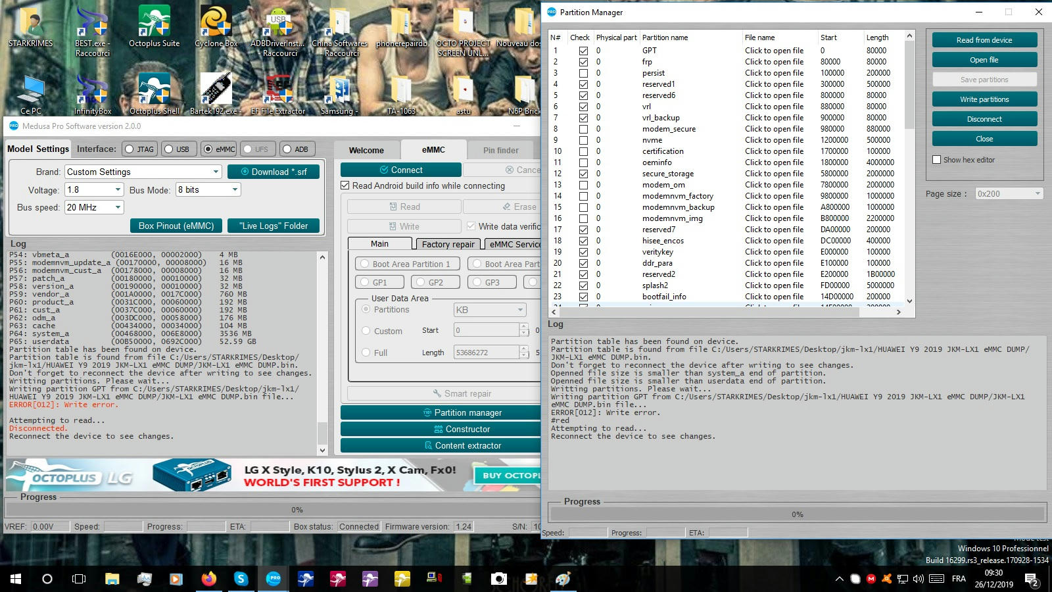This screenshot has width=1052, height=592.
Task: Click the Download *.srf button
Action: 274,172
